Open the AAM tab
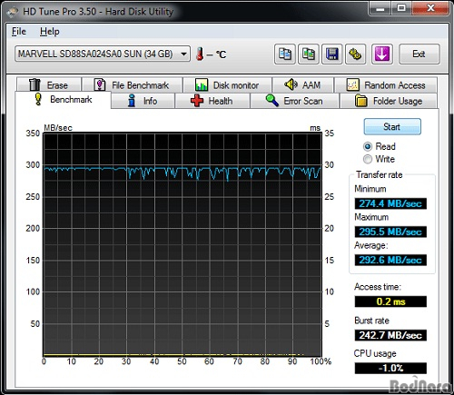The height and width of the screenshot is (395, 454). (303, 84)
